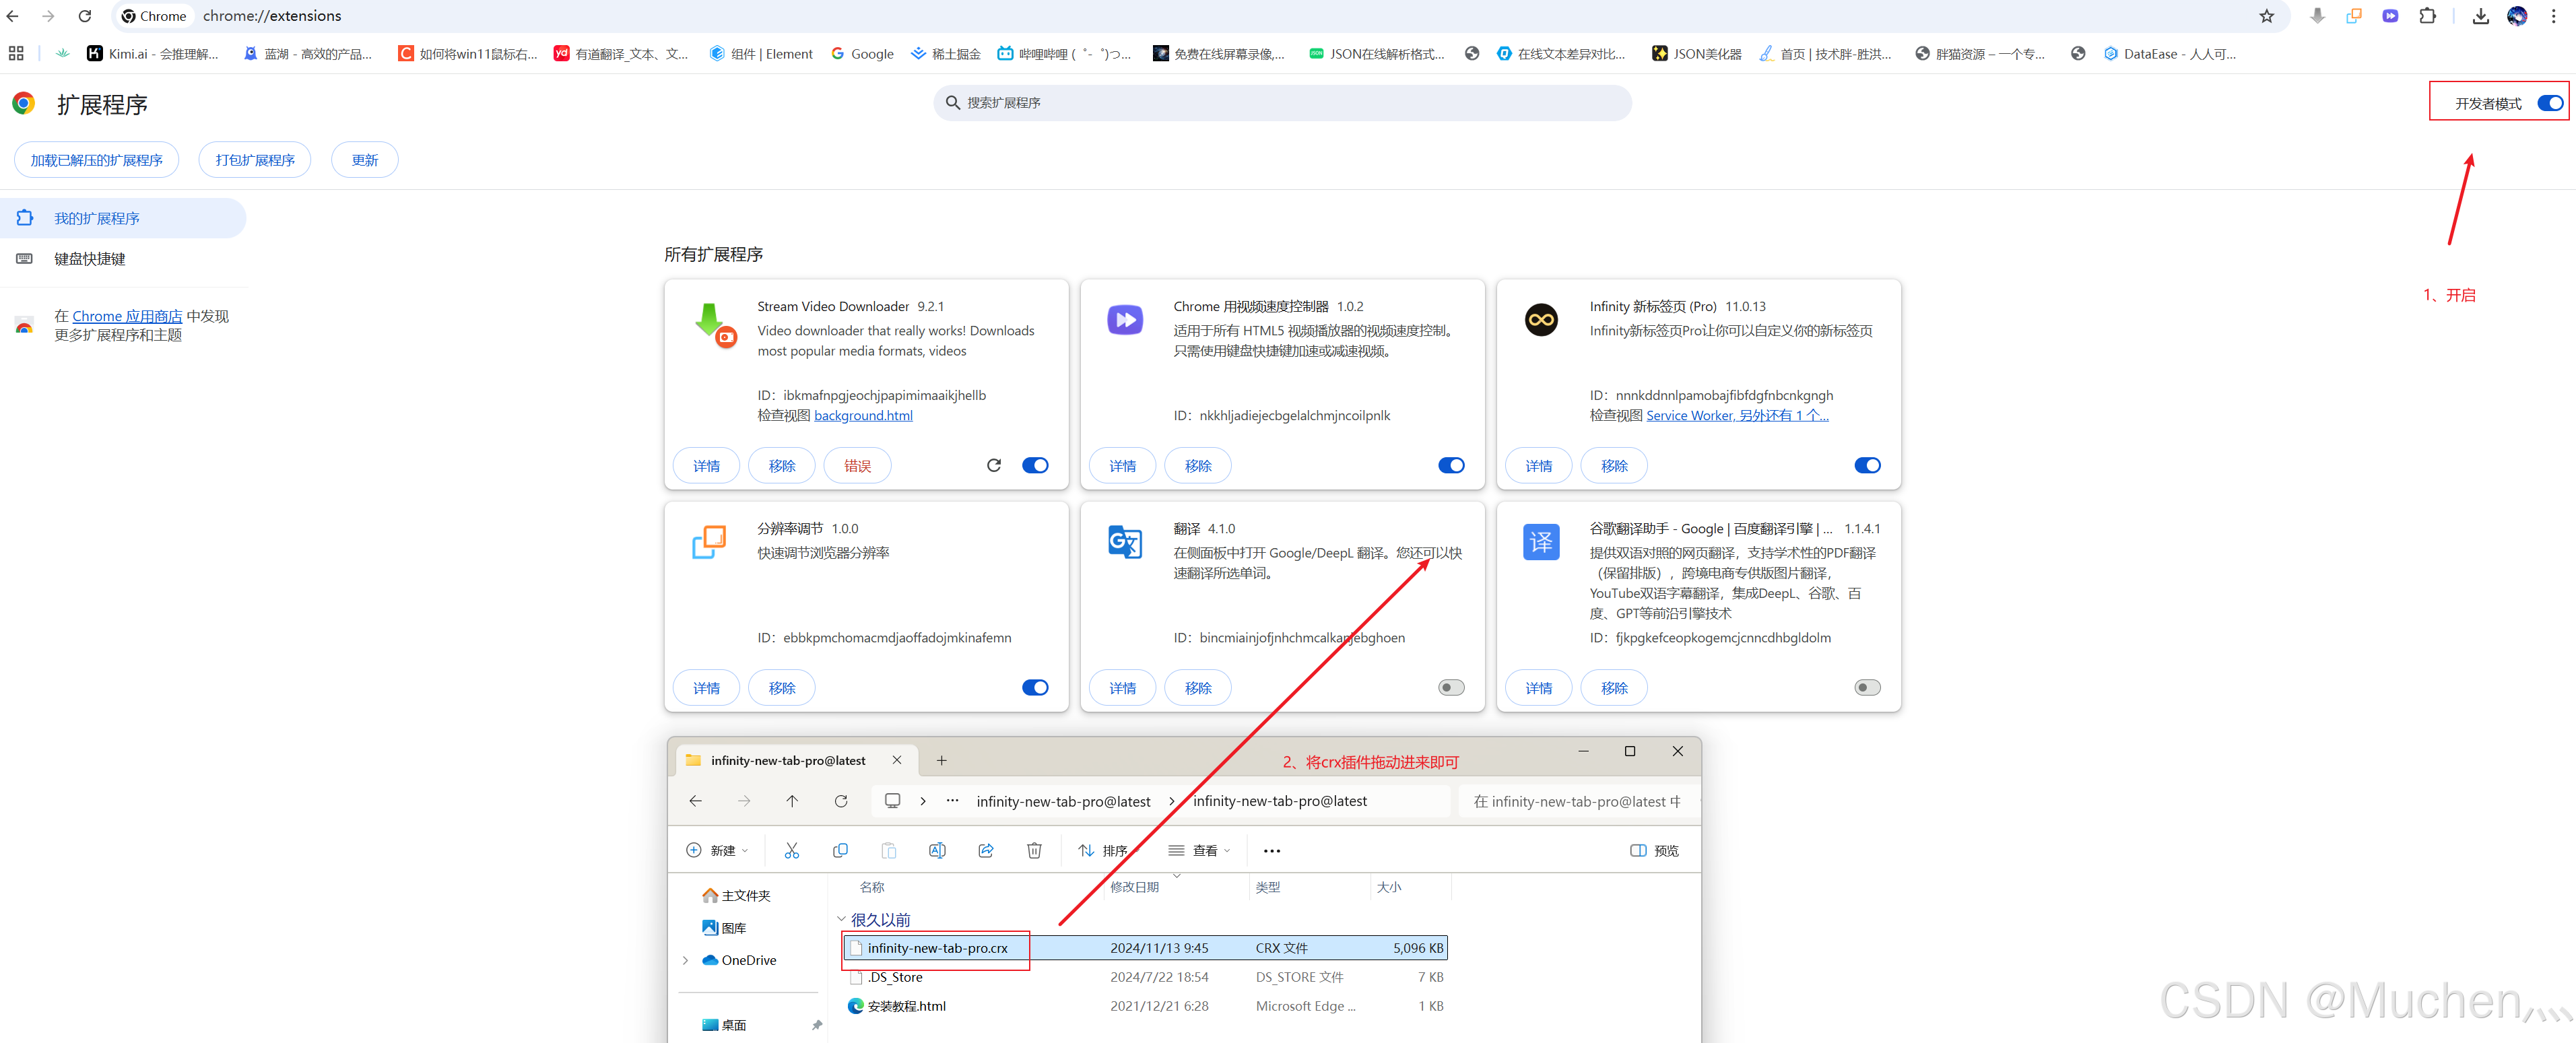The image size is (2576, 1043).
Task: Click the delete trash icon in File Explorer
Action: pyautogui.click(x=1034, y=850)
